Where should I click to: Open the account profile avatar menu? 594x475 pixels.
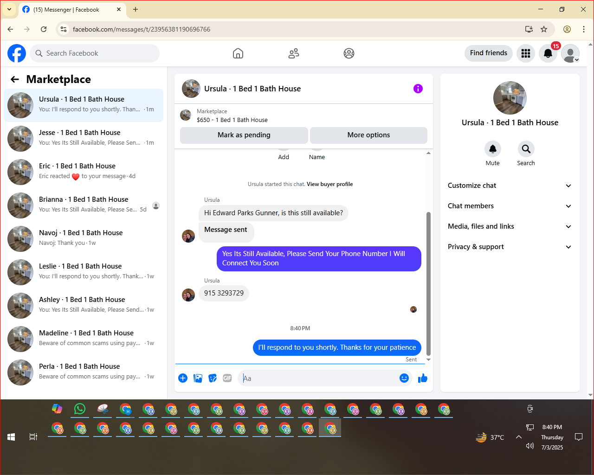coord(570,53)
